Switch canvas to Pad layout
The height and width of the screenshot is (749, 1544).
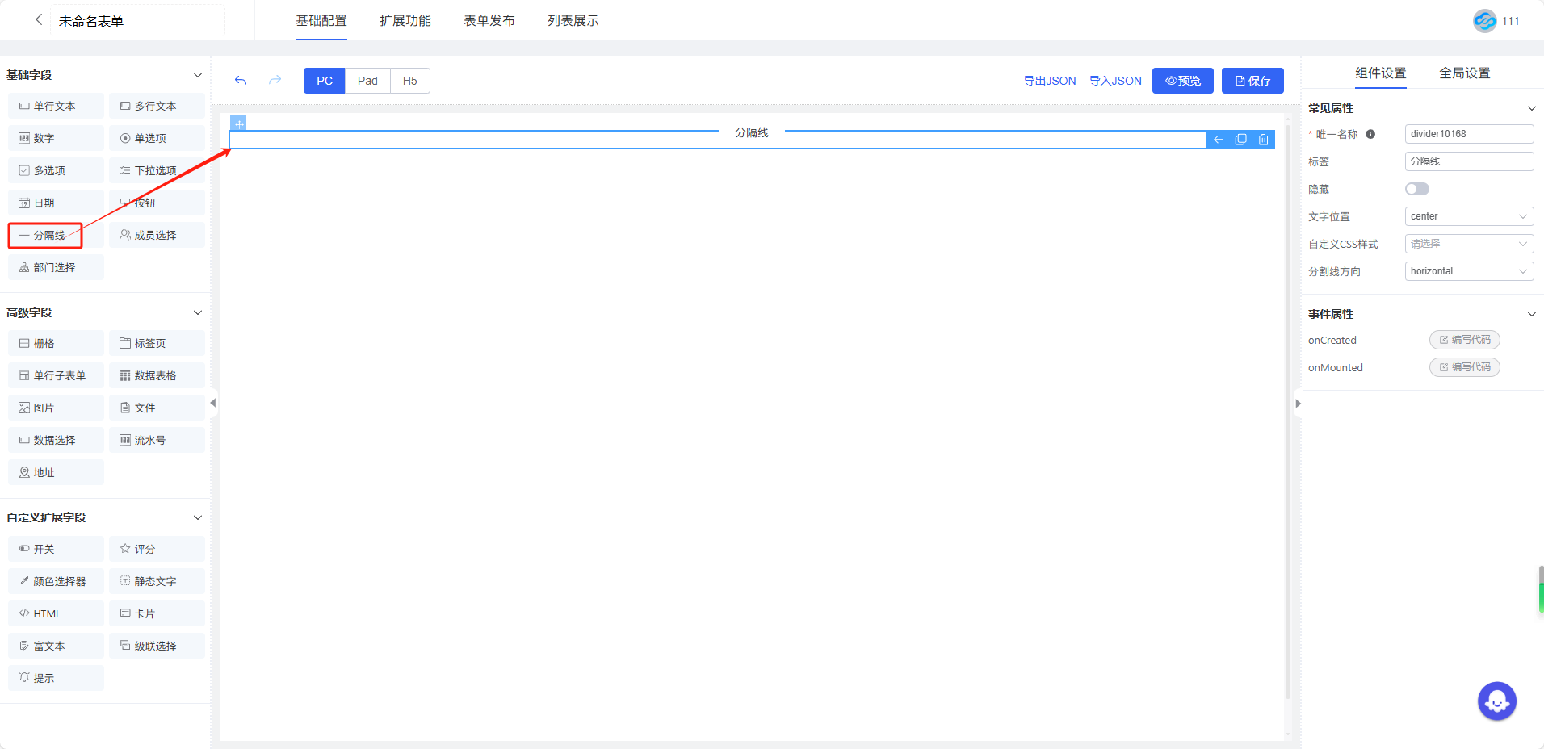(x=367, y=81)
